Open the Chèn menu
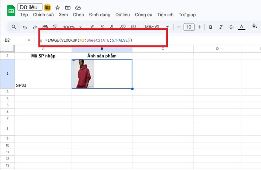The height and width of the screenshot is (170, 261). [78, 15]
